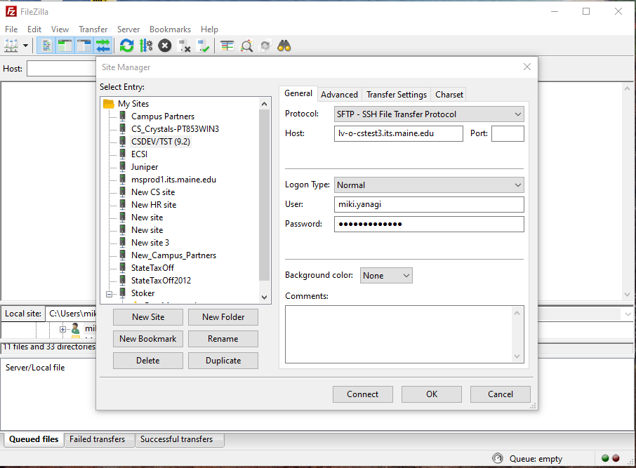Image resolution: width=636 pixels, height=468 pixels.
Task: Select the CS_Crystals-PT853WIN3 site
Action: click(175, 129)
